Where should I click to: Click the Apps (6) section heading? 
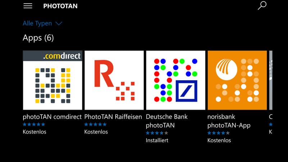point(38,38)
